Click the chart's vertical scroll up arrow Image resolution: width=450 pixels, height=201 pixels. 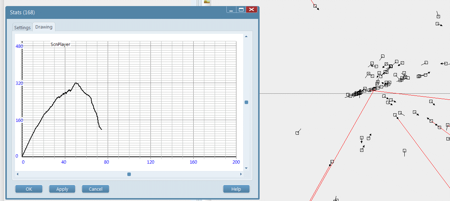click(246, 36)
